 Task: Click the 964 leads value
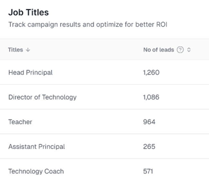pyautogui.click(x=149, y=122)
